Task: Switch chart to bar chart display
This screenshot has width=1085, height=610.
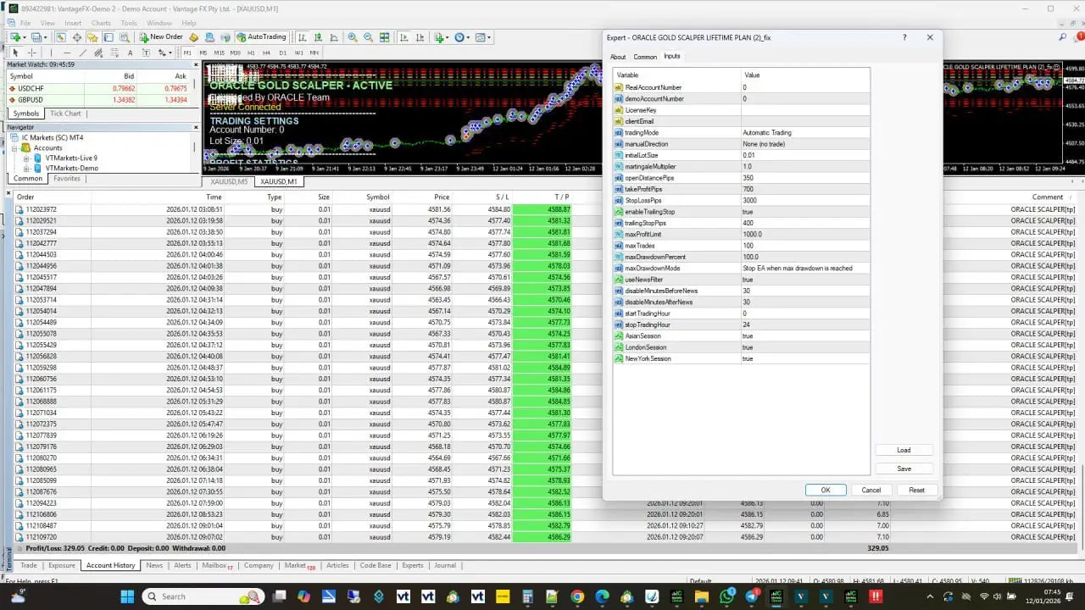Action: (302, 36)
